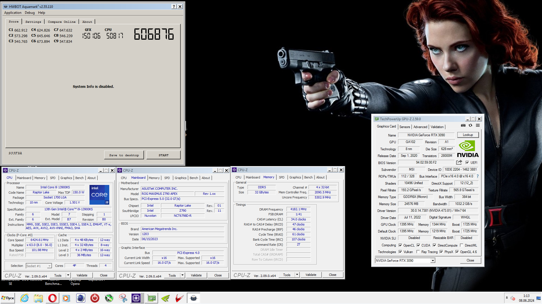Image resolution: width=542 pixels, height=304 pixels.
Task: Open the Debug menu in Aquamark
Action: (x=30, y=13)
